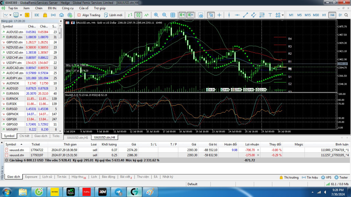Select the EURUSD.stn row in Market Watch
This screenshot has width=351, height=197.
click(14, 37)
